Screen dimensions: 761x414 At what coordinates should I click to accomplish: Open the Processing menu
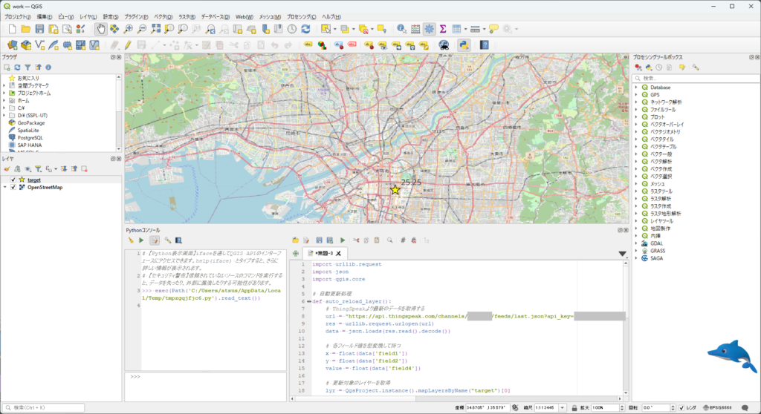[x=301, y=16]
